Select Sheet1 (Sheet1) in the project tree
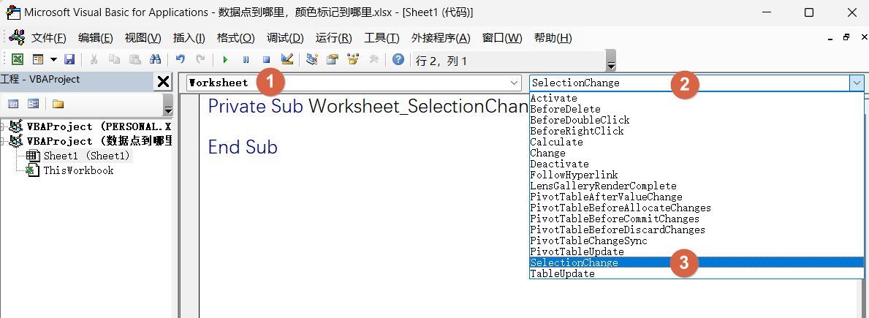Screen dimensions: 869x318 (86, 156)
